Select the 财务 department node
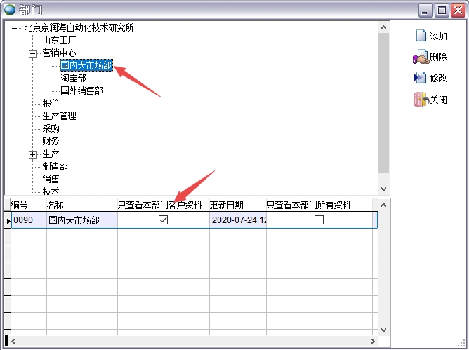 51,141
